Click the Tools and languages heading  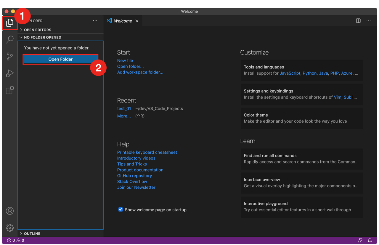tap(264, 67)
